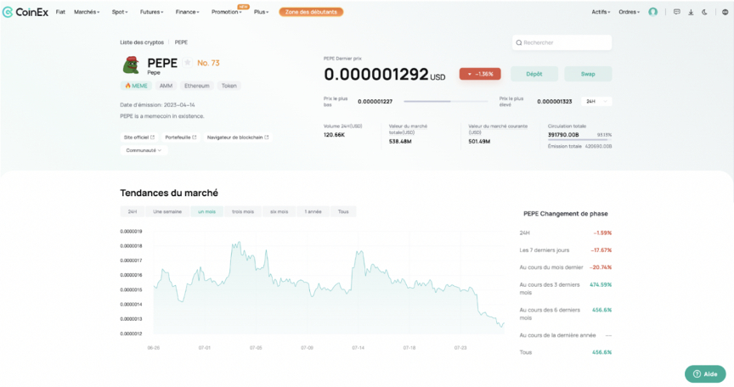Click the low-high price range bar
The image size is (734, 387).
click(x=446, y=102)
